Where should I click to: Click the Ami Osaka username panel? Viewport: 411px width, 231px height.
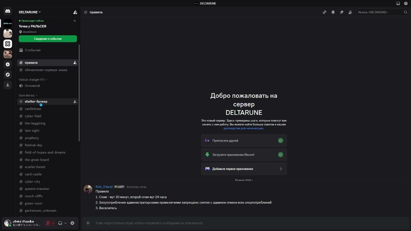point(27,223)
